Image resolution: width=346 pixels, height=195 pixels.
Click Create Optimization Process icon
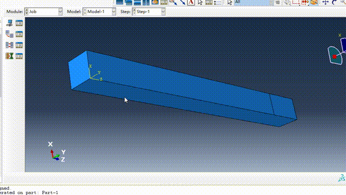click(10, 56)
